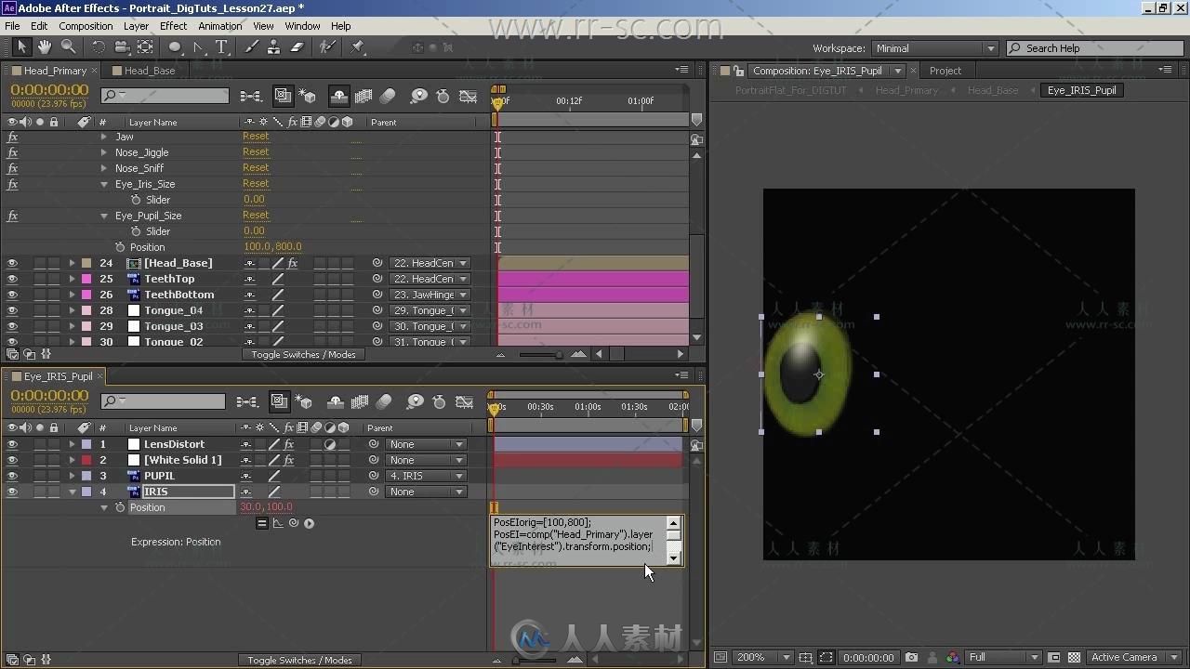Collapse the IRIS layer properties

coord(72,492)
